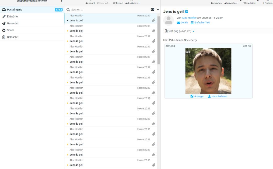This screenshot has width=273, height=169.
Task: Click the paperclip icon on the second message
Action: (153, 31)
